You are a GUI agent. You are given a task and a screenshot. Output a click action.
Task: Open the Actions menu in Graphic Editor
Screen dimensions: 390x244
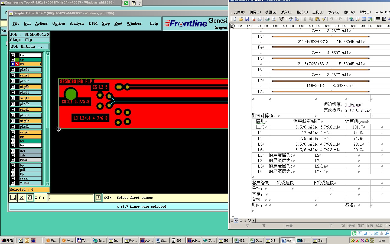[x=41, y=24]
